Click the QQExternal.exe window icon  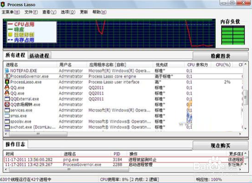7,99
